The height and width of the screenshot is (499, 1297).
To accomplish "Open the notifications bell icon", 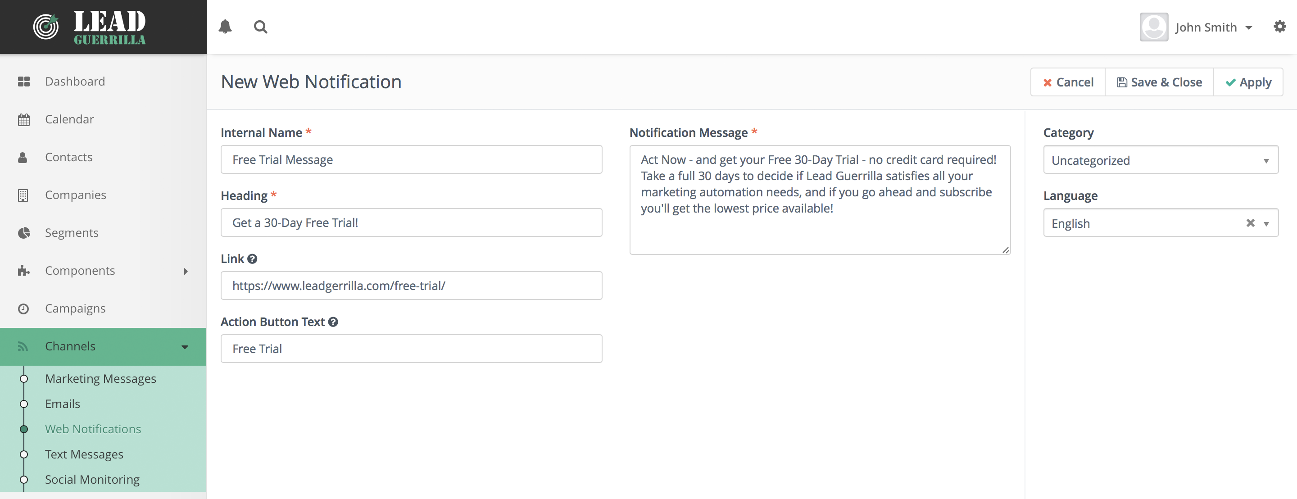I will tap(225, 27).
